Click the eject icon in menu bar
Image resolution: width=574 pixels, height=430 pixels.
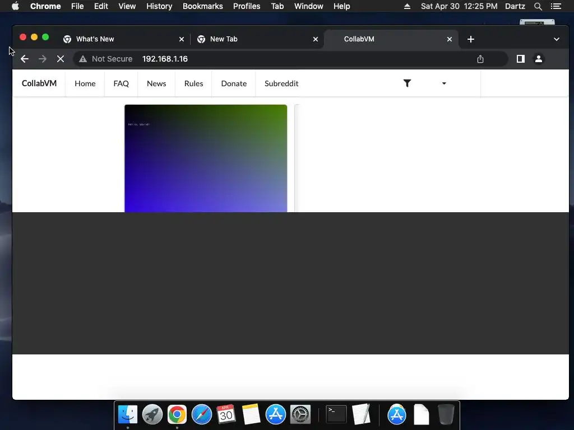coord(407,6)
